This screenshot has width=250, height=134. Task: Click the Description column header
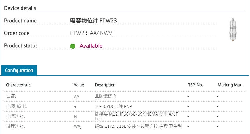pyautogui.click(x=105, y=85)
